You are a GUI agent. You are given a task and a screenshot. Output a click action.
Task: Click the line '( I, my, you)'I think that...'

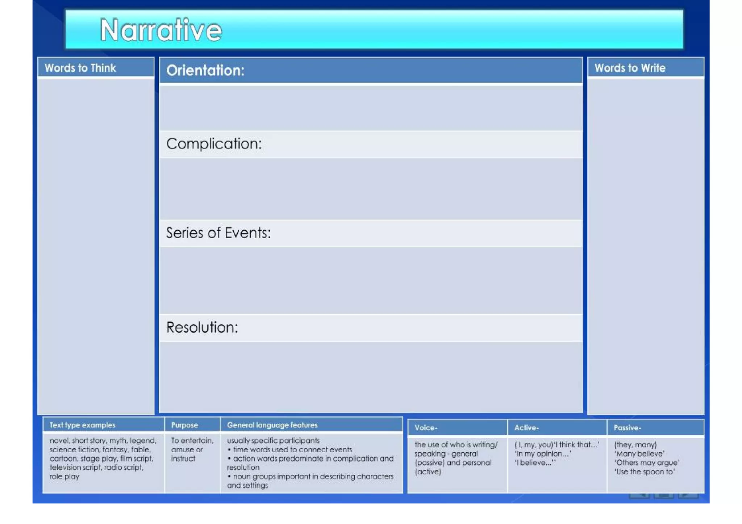click(557, 445)
